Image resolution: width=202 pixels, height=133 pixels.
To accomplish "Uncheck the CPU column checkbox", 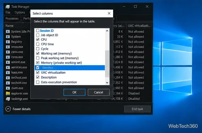I will 38,39.
